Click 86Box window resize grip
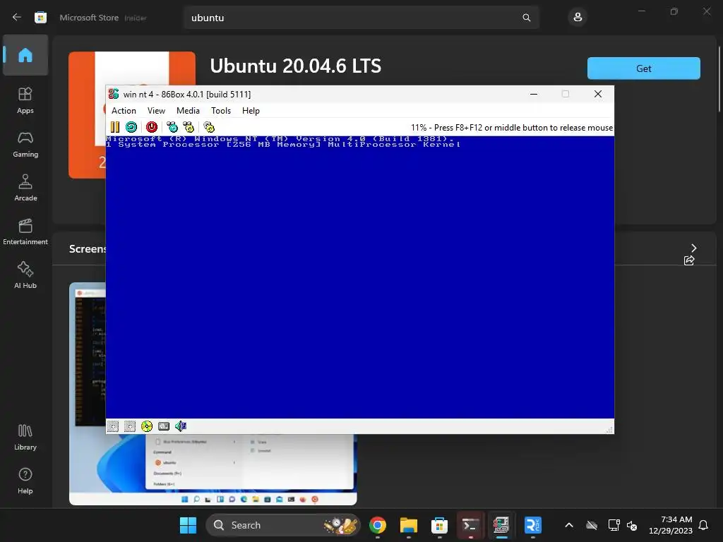 click(609, 430)
